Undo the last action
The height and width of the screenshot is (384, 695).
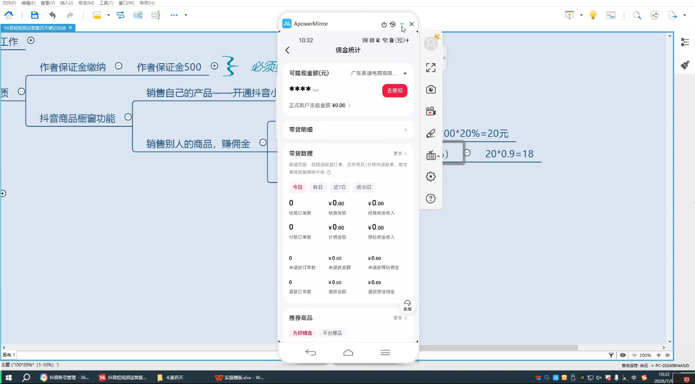(x=52, y=15)
